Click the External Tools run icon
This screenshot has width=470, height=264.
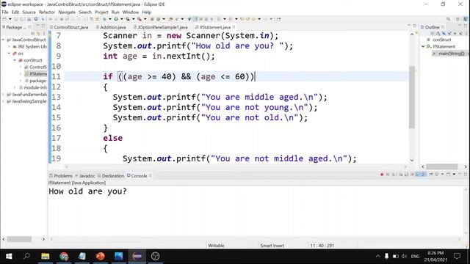[x=140, y=19]
